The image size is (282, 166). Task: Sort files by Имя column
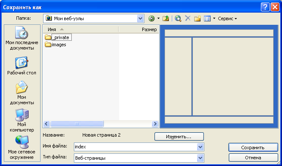click(81, 29)
